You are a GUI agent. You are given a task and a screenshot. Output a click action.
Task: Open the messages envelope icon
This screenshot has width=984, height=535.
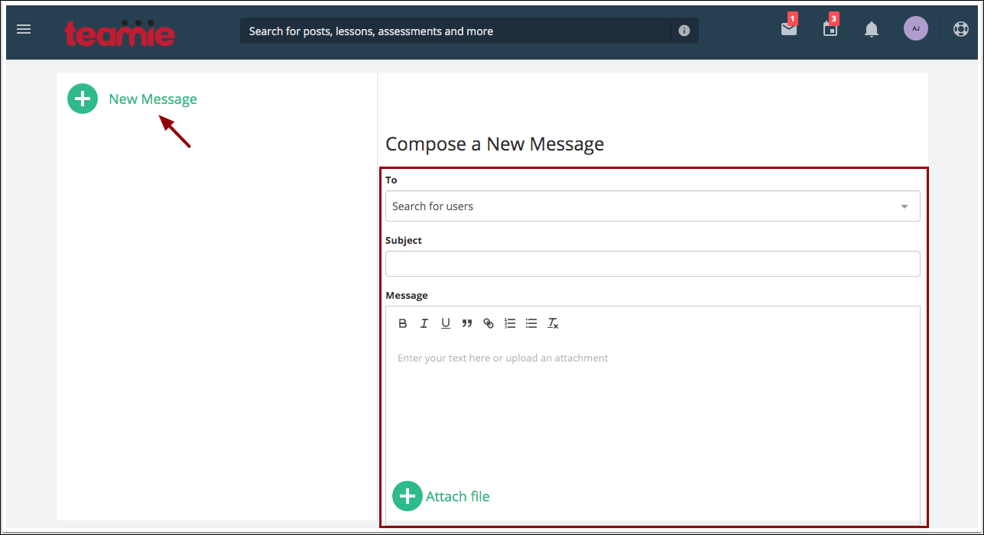[789, 28]
